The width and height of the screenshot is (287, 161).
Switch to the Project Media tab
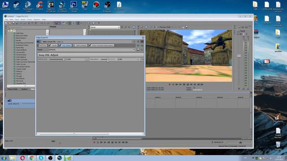13,89
